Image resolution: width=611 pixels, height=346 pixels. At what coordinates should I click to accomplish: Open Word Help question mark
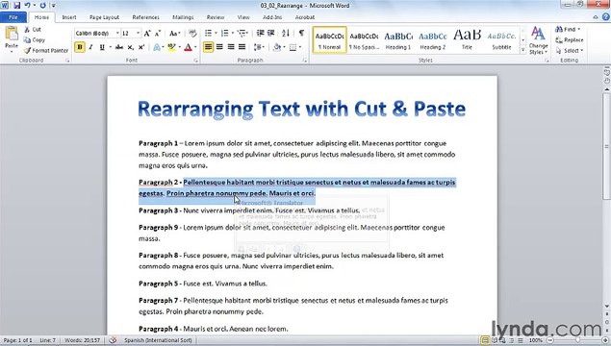605,17
